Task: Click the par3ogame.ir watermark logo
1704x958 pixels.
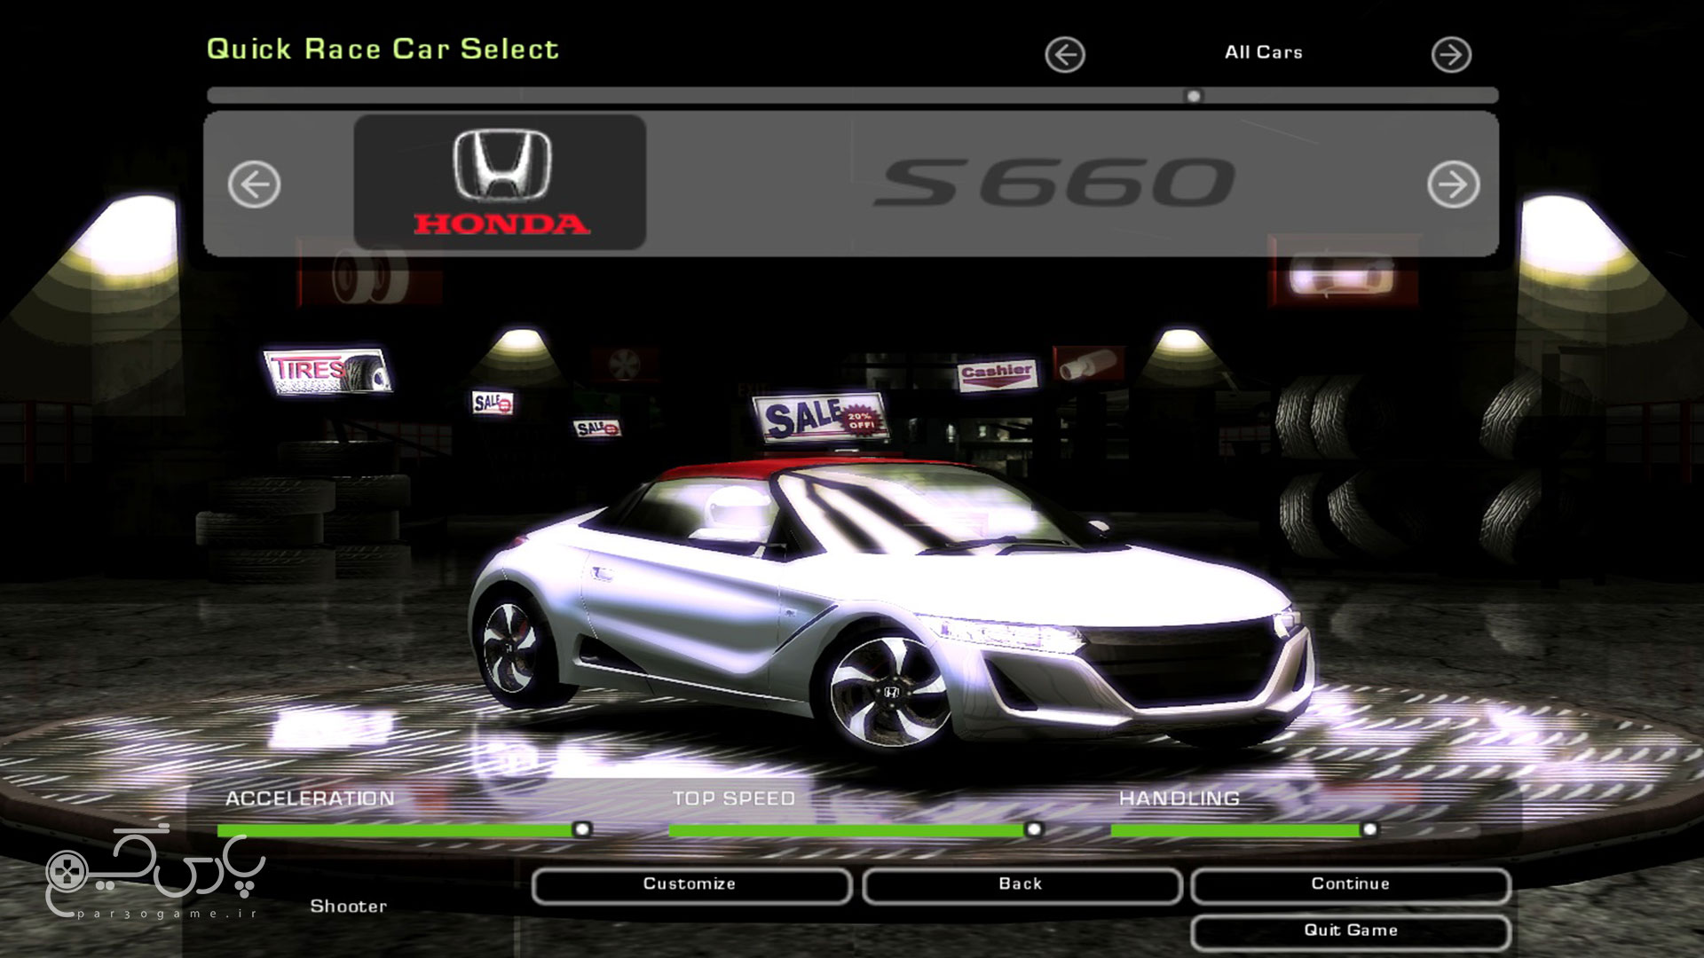Action: (153, 872)
